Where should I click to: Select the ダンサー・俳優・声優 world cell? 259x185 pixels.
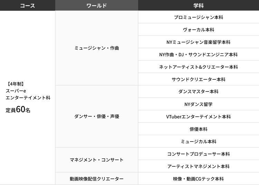click(97, 117)
